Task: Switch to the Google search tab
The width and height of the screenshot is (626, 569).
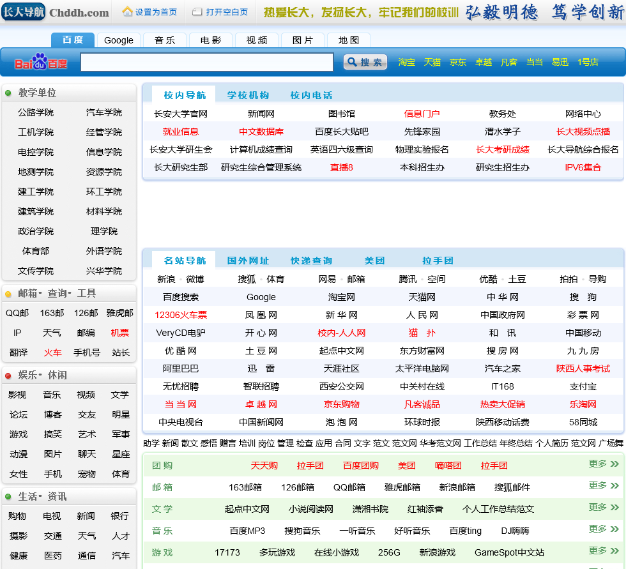Action: [119, 40]
